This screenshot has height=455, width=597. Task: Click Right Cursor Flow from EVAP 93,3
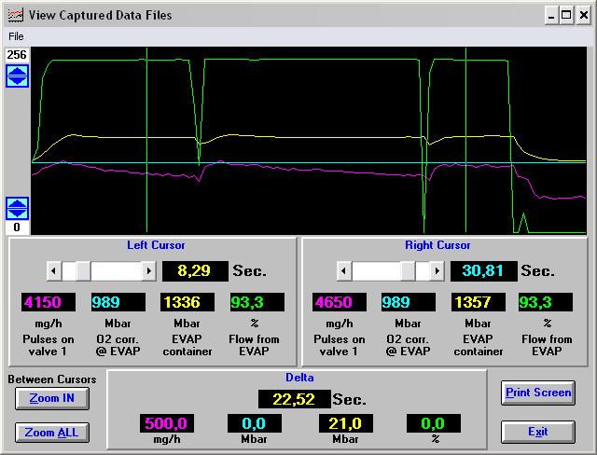(x=545, y=302)
